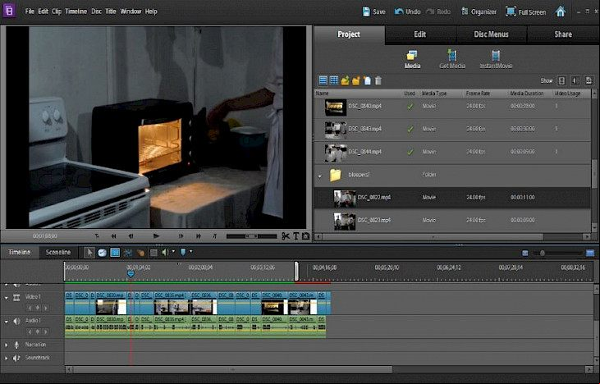
Task: Play the preview video
Action: click(156, 236)
